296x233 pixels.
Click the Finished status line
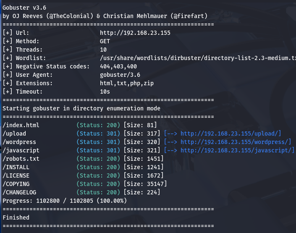point(16,217)
